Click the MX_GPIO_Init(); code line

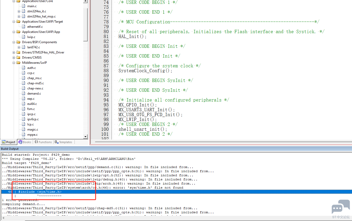137,105
